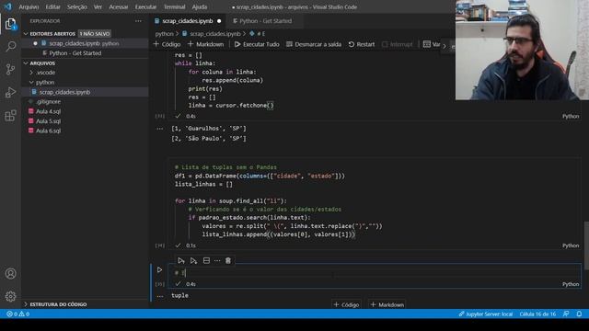
Task: Click the disabled Interrupt button
Action: click(398, 44)
